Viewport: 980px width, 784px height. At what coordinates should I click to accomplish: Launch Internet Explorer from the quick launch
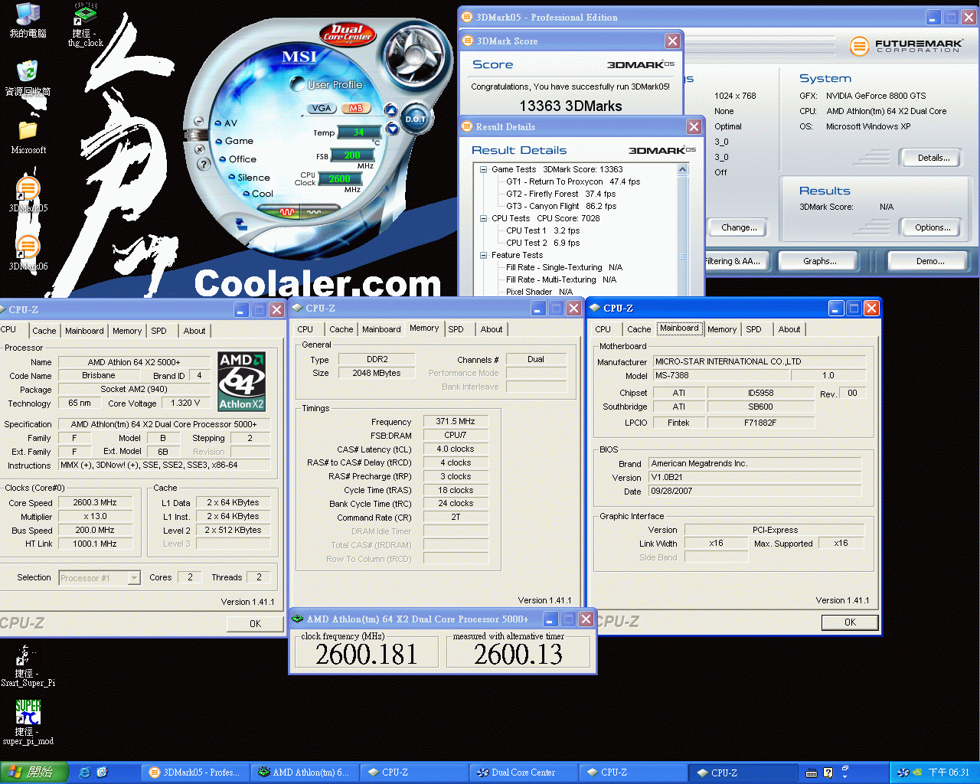point(84,773)
